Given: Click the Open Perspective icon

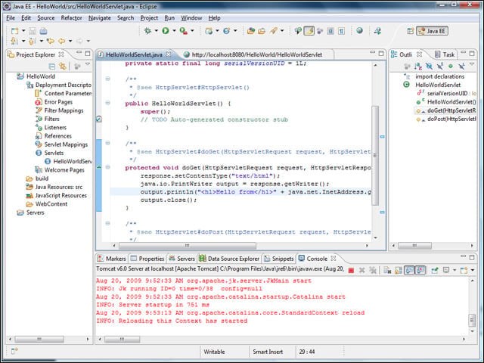Looking at the screenshot, I should coord(410,31).
